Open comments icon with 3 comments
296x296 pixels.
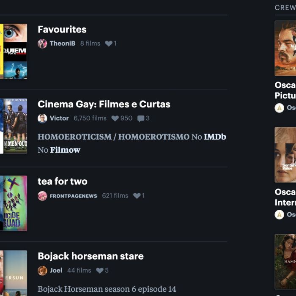coord(141,118)
